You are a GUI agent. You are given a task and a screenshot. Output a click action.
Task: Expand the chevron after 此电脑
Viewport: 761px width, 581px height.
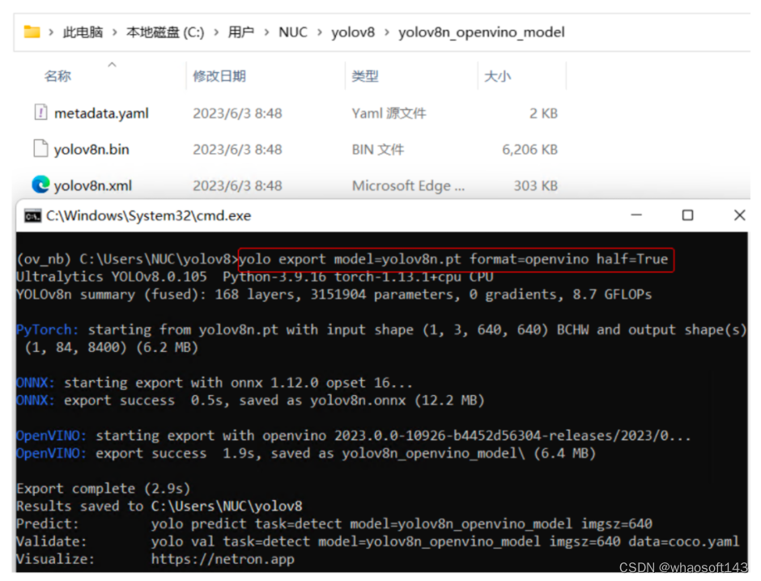[x=115, y=33]
